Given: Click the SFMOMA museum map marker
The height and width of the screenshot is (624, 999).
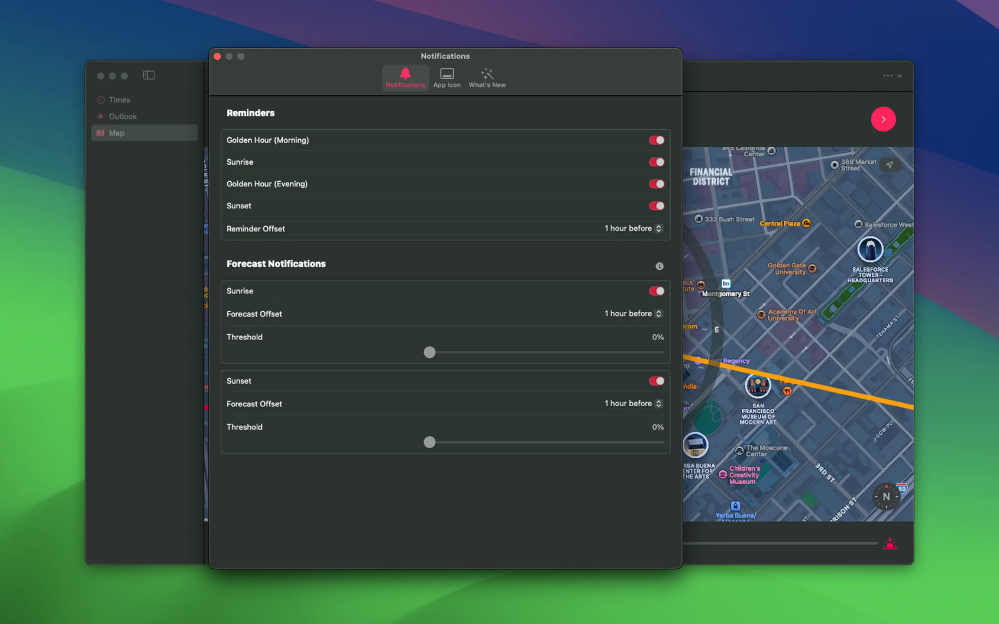Looking at the screenshot, I should pyautogui.click(x=758, y=385).
